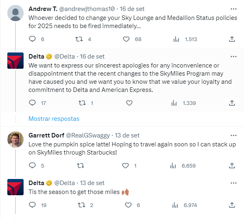Click Mostrar respostas link
This screenshot has width=244, height=218.
[54, 119]
